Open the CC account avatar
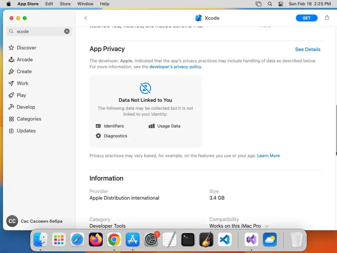 click(x=12, y=221)
